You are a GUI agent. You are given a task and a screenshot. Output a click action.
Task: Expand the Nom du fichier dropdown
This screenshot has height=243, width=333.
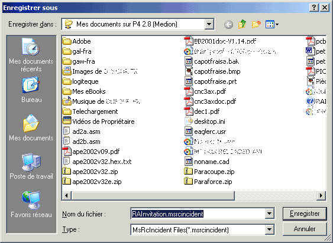point(269,214)
